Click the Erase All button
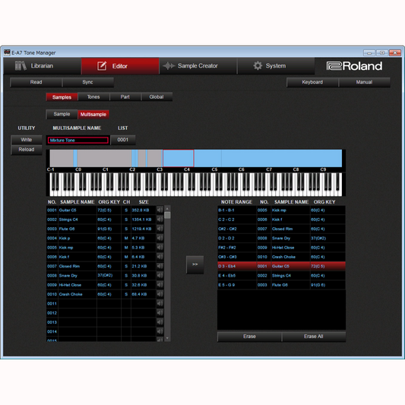The width and height of the screenshot is (405, 405). [x=313, y=337]
